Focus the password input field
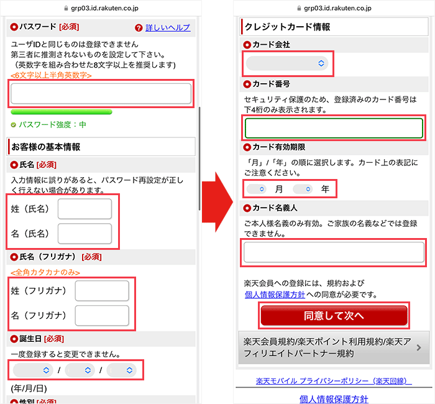 point(101,93)
